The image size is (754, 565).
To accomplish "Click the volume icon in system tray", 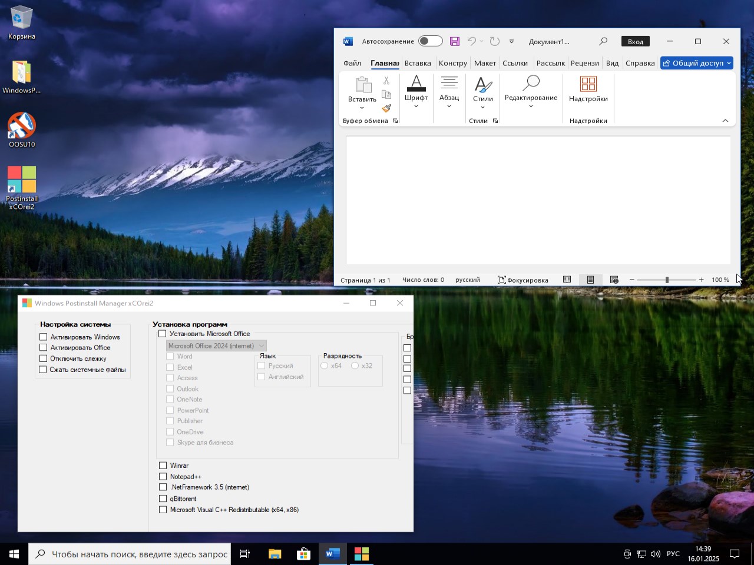I will pos(655,554).
